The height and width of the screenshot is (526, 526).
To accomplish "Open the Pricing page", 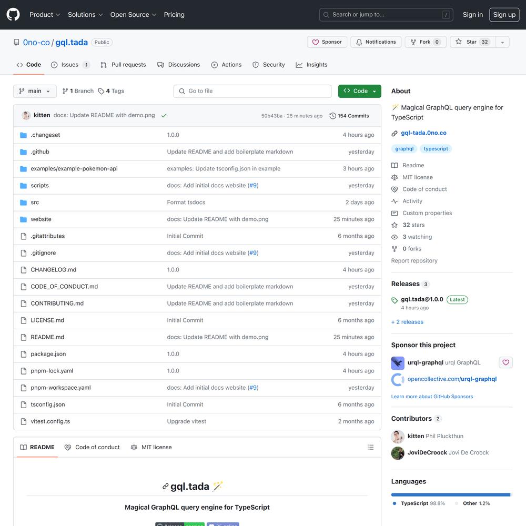I will [174, 15].
